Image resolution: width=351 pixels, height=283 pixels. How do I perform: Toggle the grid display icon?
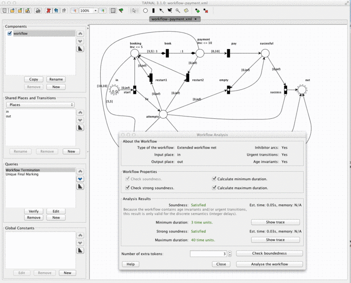click(x=113, y=10)
